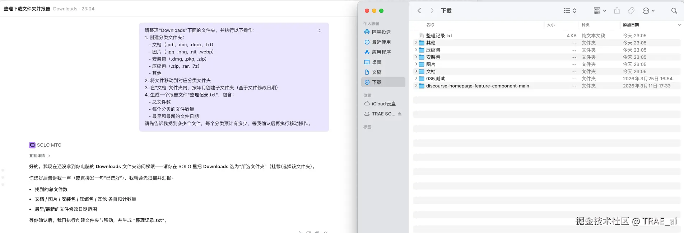This screenshot has height=233, width=684.
Task: Expand the 其他 folder
Action: 416,43
